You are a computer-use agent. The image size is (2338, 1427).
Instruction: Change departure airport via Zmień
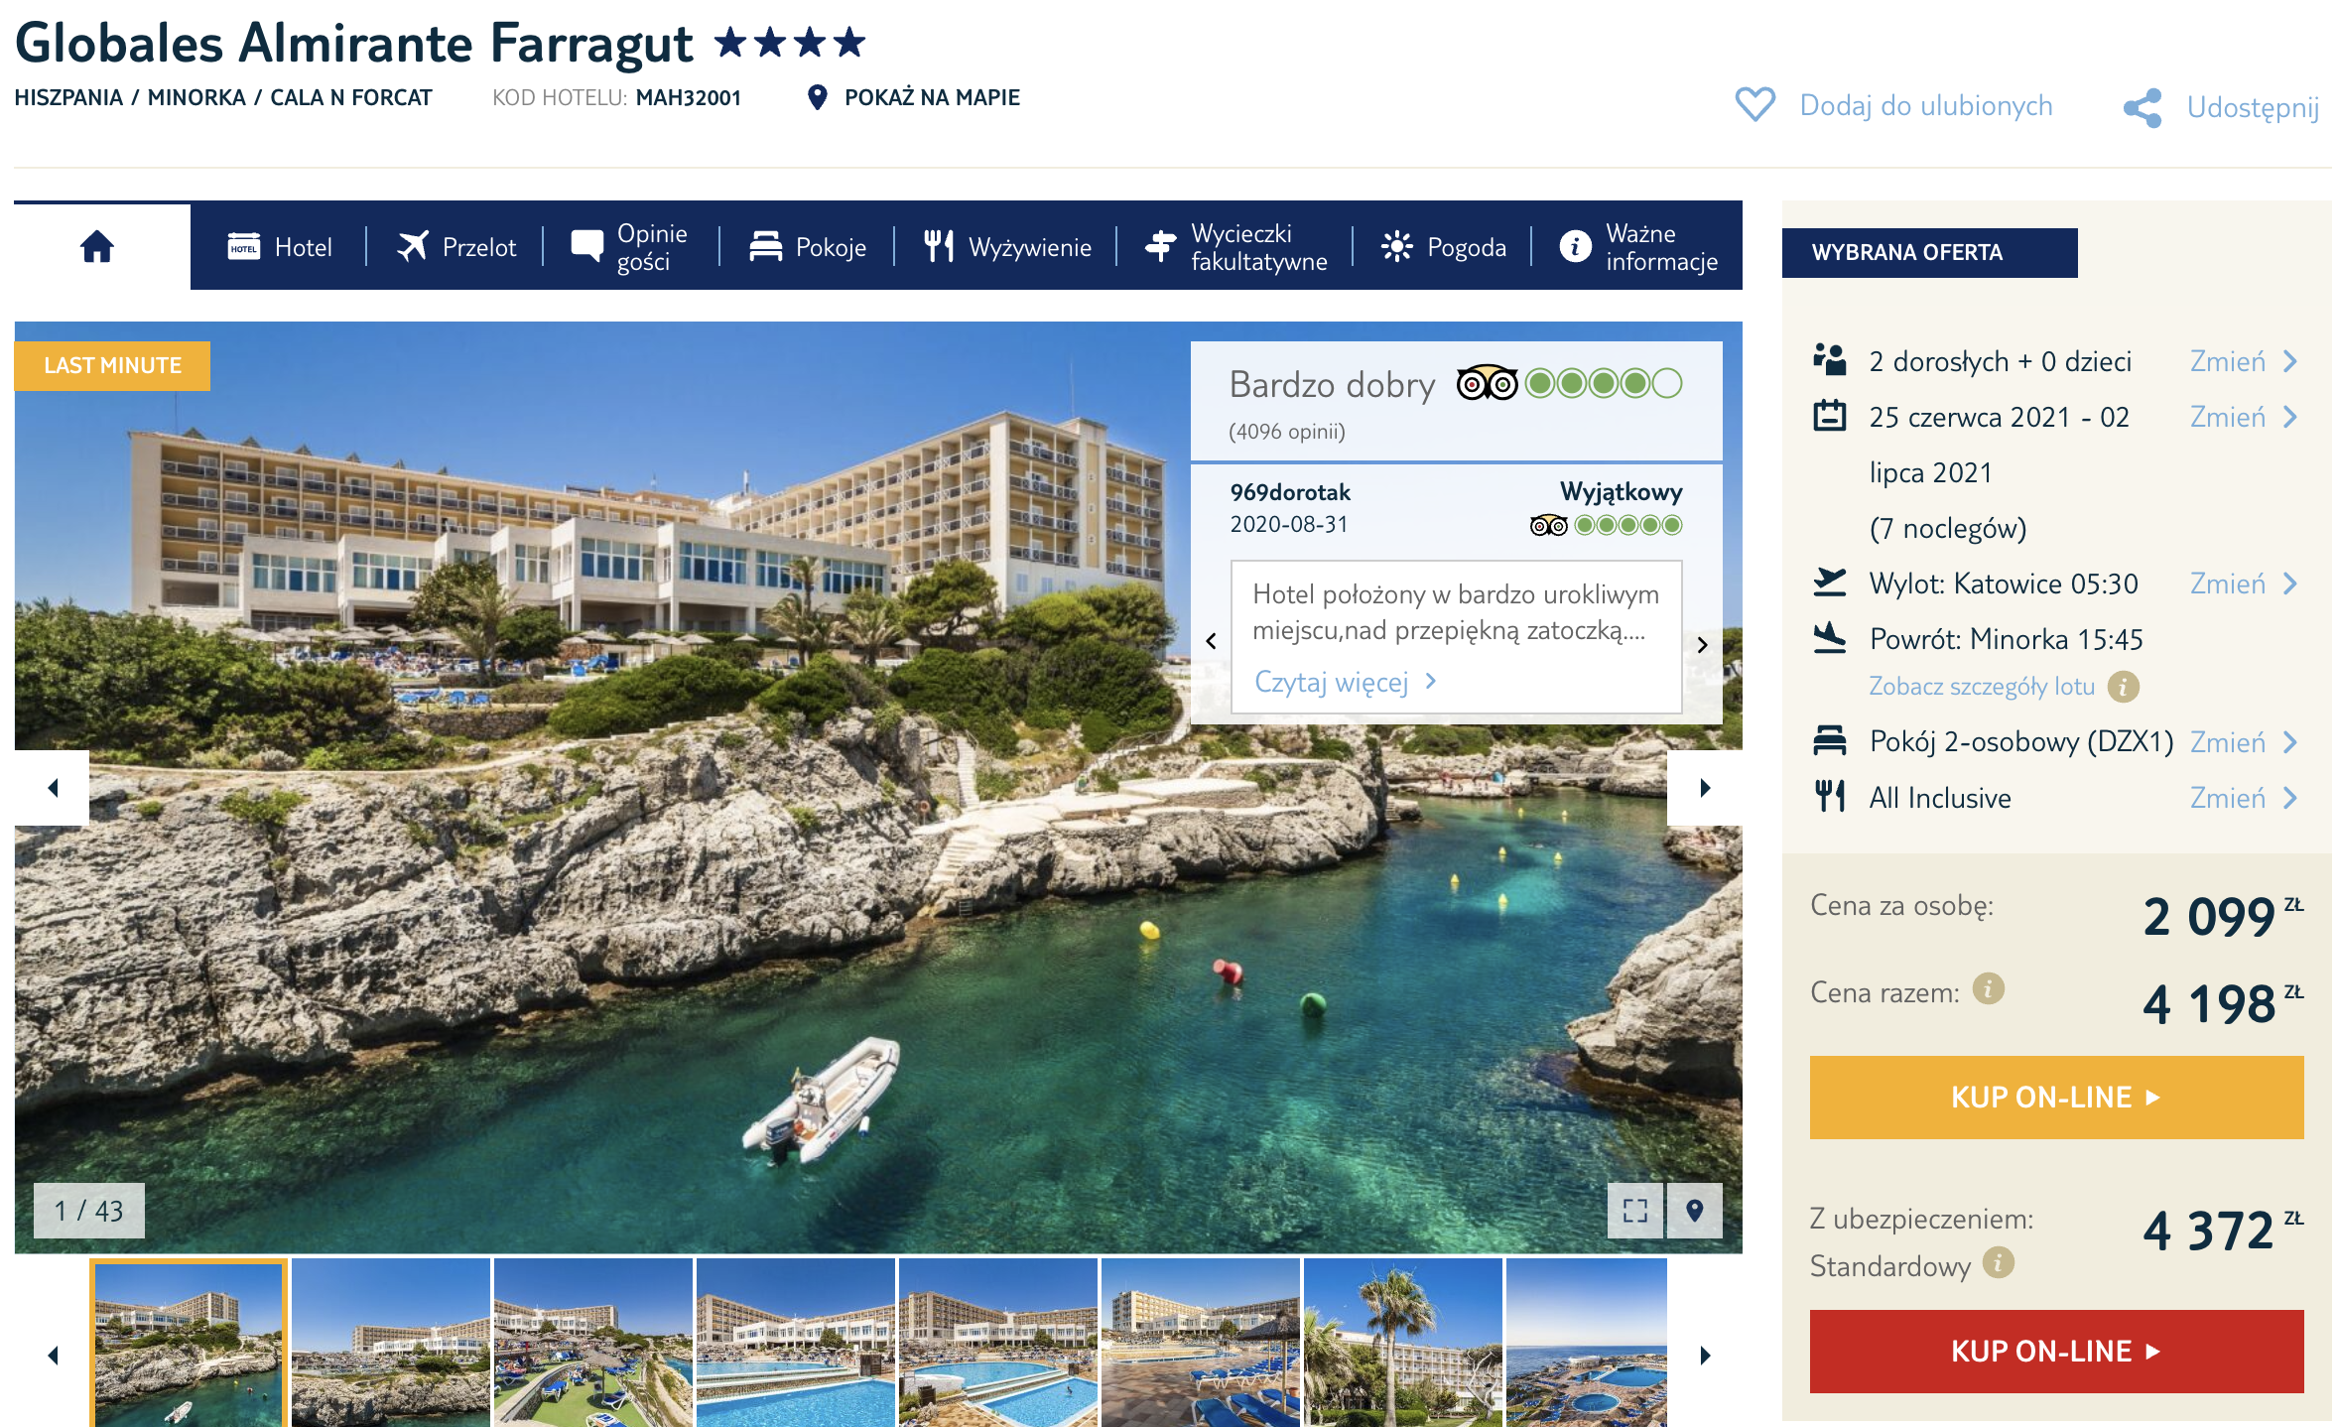2244,584
